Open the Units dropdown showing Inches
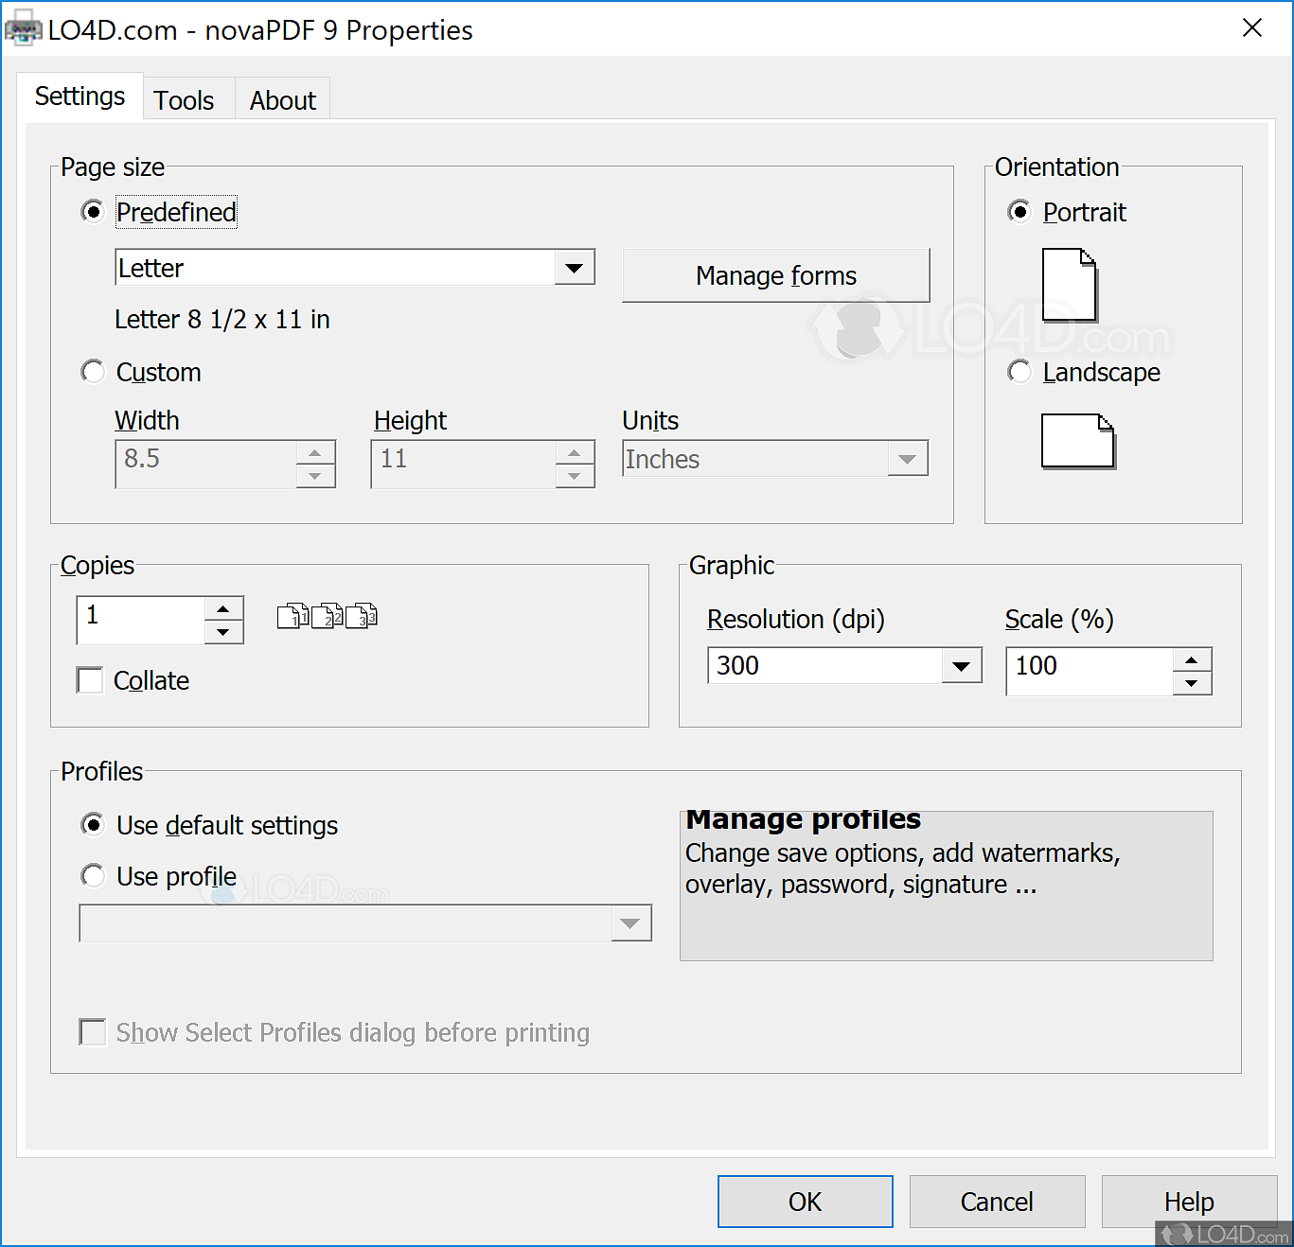Viewport: 1294px width, 1247px height. [x=907, y=459]
